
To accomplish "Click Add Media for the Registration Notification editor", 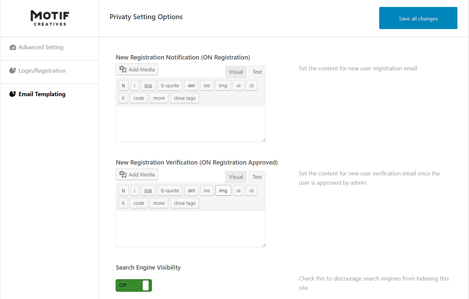I will coord(137,69).
